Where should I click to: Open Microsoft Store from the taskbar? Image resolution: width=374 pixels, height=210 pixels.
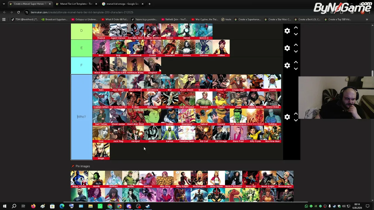(x=52, y=206)
